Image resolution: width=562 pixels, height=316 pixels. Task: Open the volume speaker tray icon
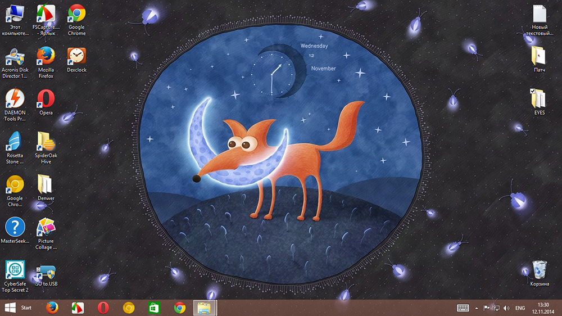click(506, 308)
